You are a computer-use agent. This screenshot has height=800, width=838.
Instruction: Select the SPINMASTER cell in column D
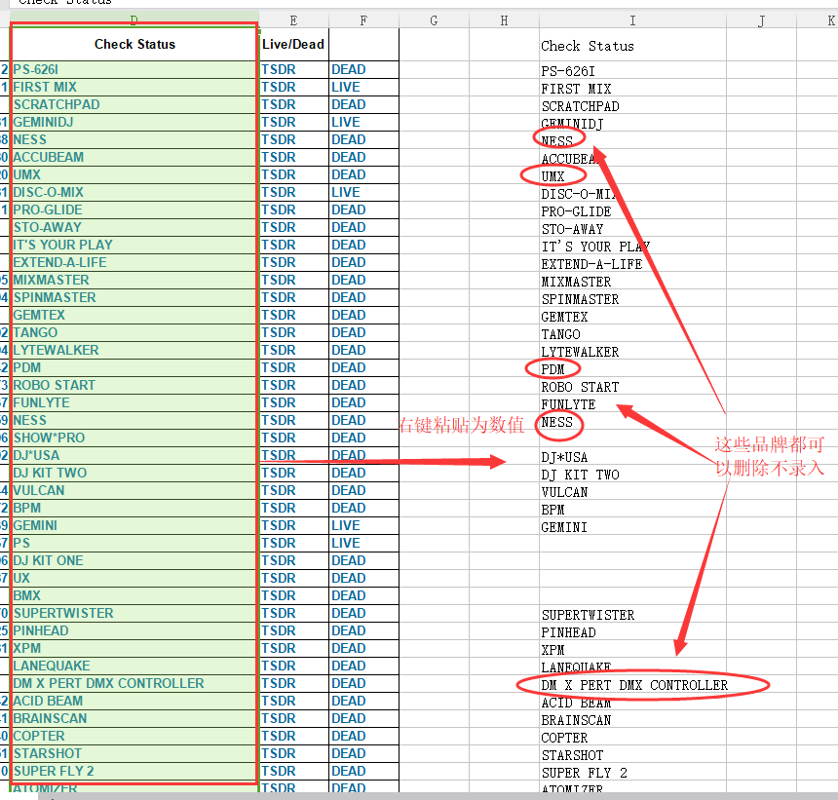134,297
